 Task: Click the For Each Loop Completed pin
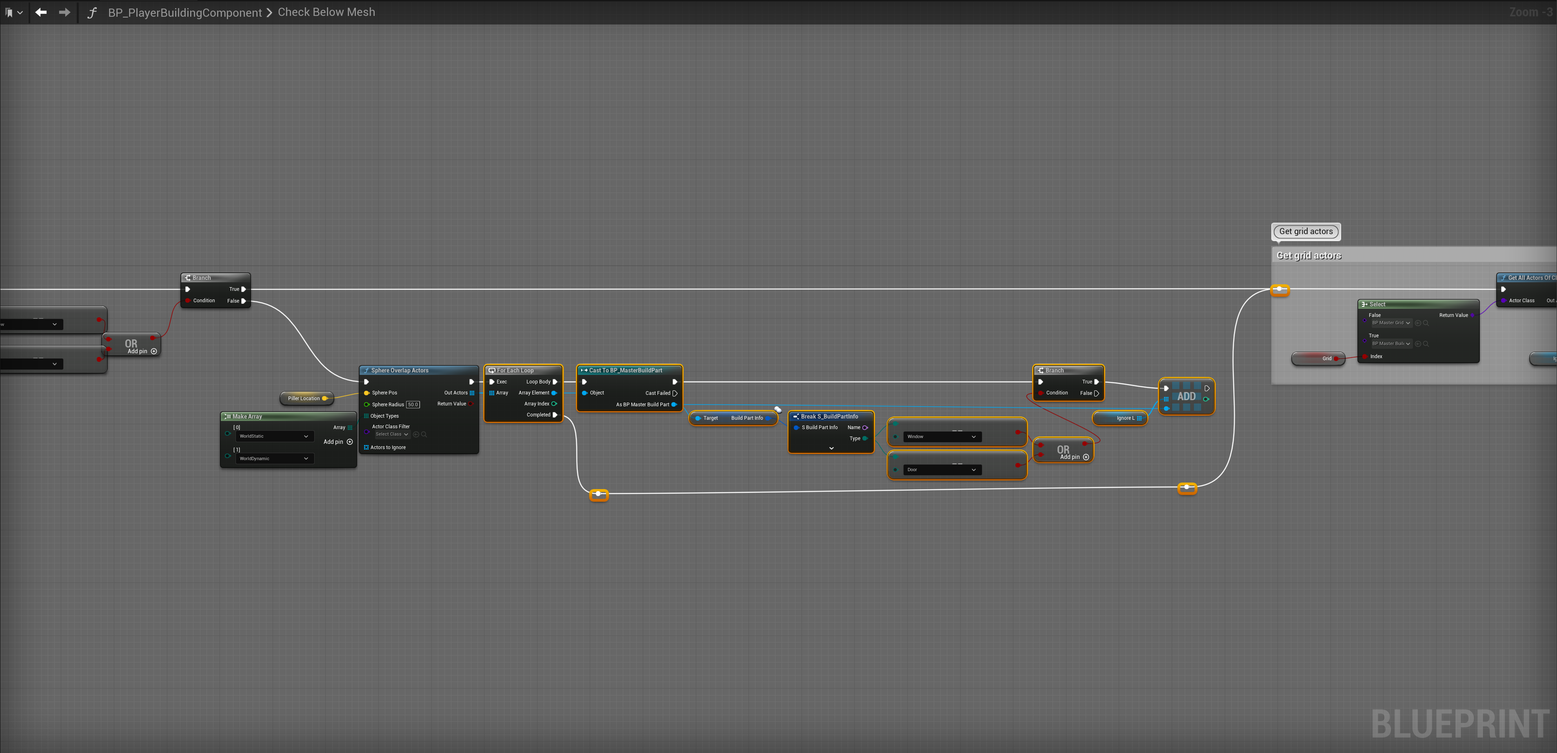coord(555,415)
